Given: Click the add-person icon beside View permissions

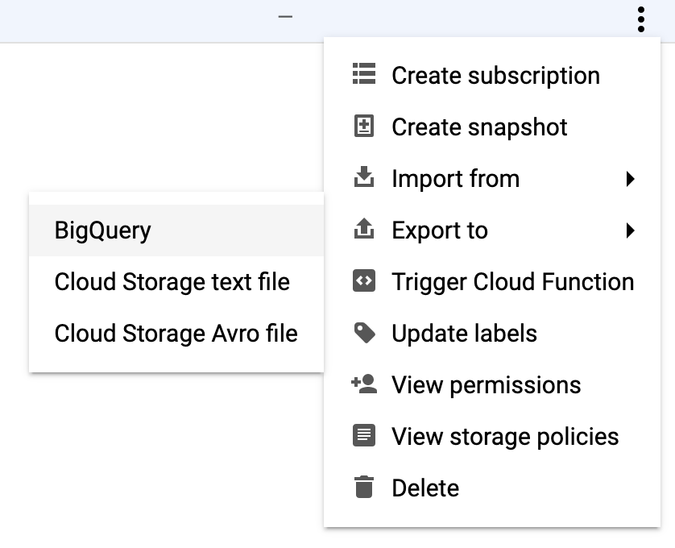Looking at the screenshot, I should click(x=364, y=384).
